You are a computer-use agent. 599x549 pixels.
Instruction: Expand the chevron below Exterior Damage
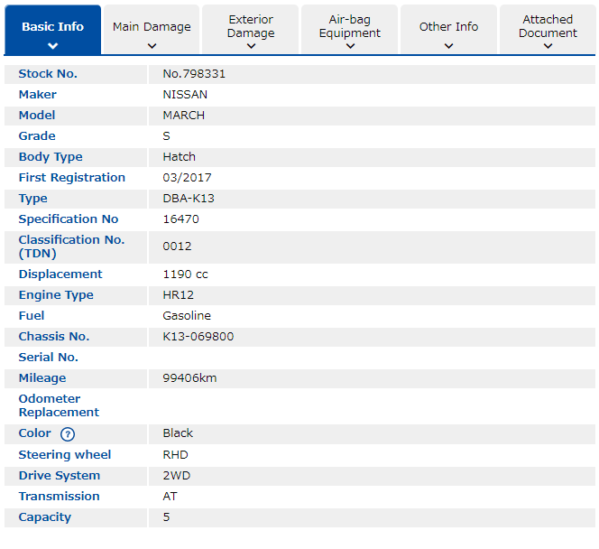pos(251,46)
